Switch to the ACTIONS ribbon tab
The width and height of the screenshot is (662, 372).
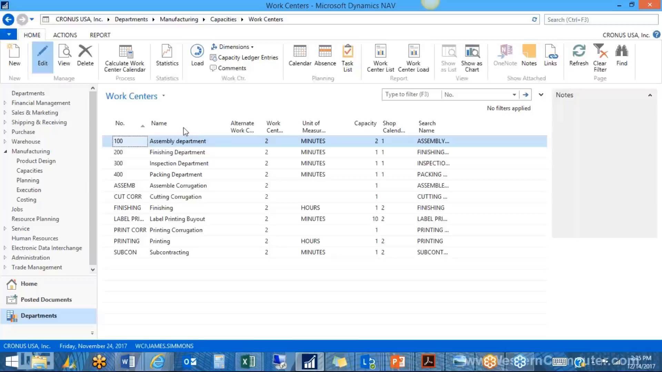click(64, 35)
